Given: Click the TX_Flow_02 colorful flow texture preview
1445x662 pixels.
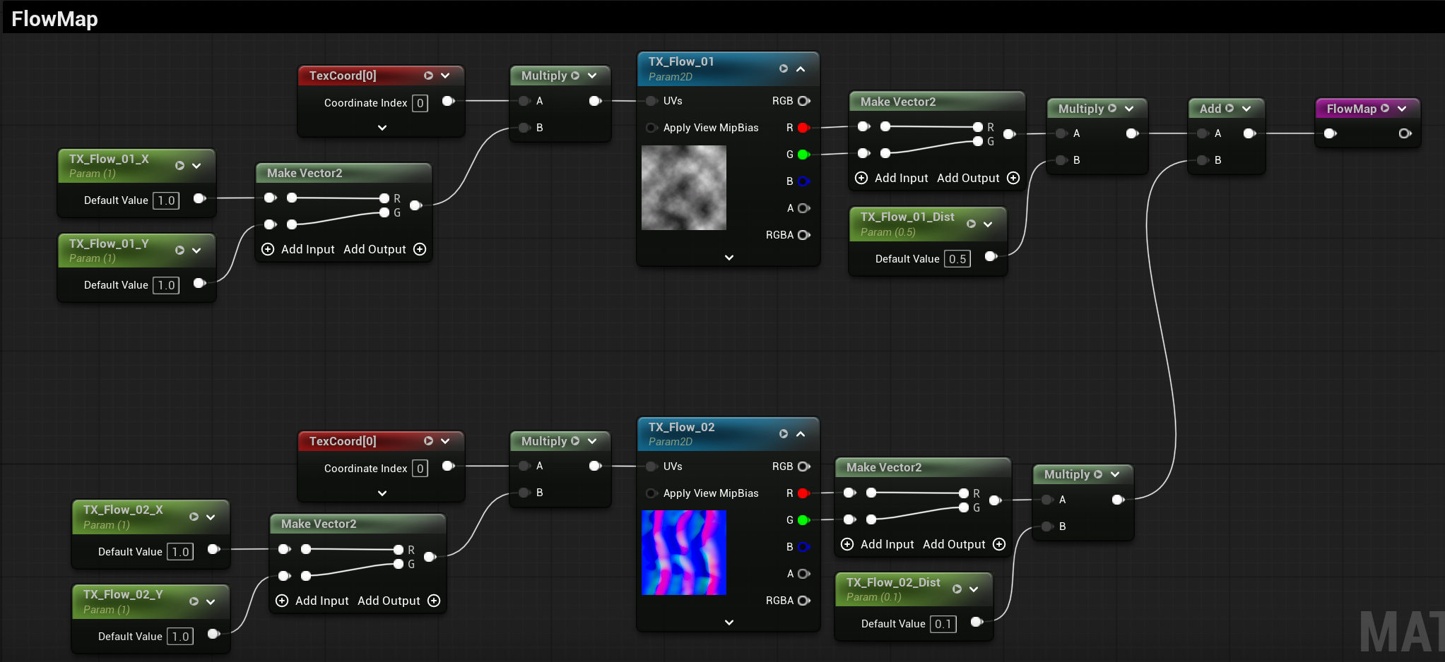Looking at the screenshot, I should click(684, 553).
